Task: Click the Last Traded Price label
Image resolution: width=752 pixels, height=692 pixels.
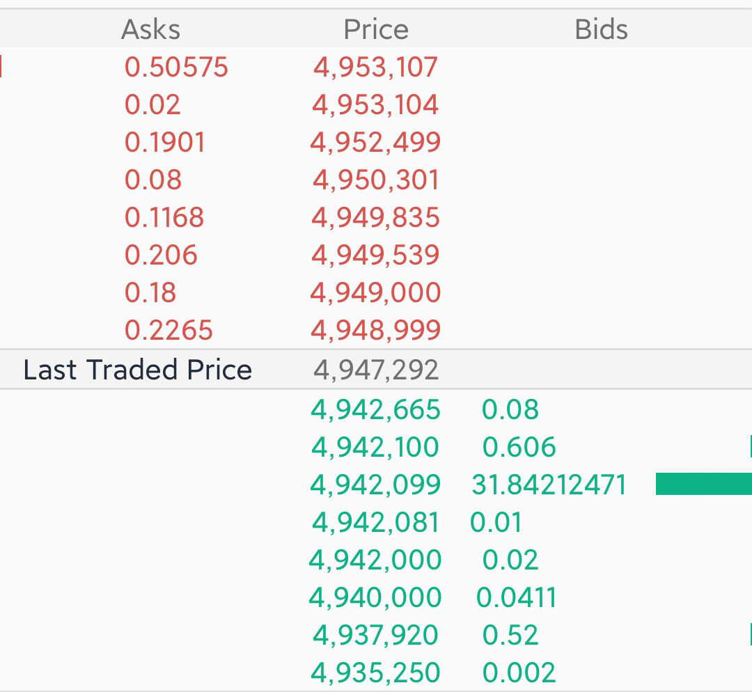Action: 138,370
